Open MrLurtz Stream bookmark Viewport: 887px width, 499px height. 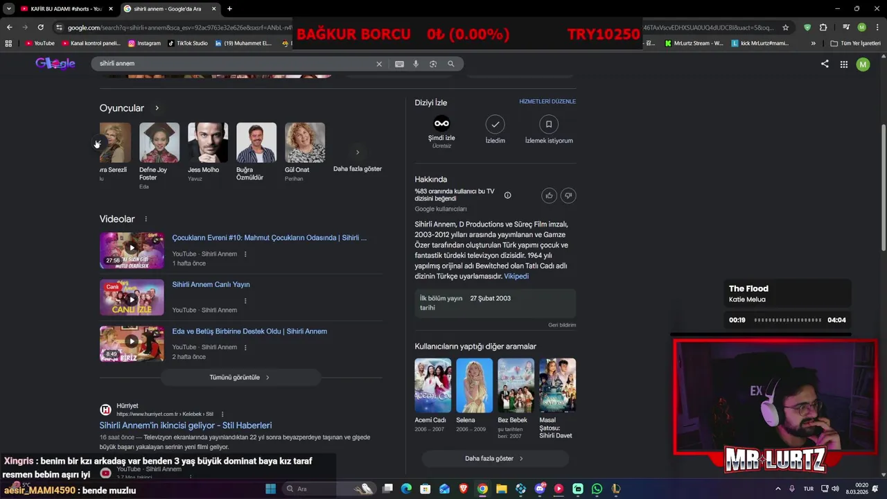[694, 43]
